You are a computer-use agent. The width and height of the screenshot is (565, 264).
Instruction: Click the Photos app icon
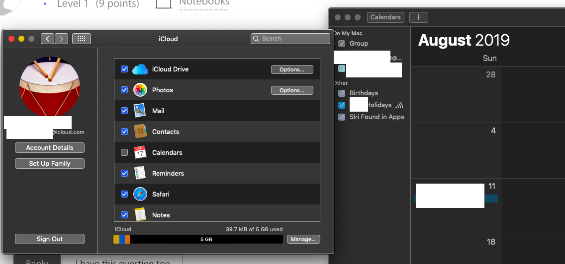[x=140, y=90]
